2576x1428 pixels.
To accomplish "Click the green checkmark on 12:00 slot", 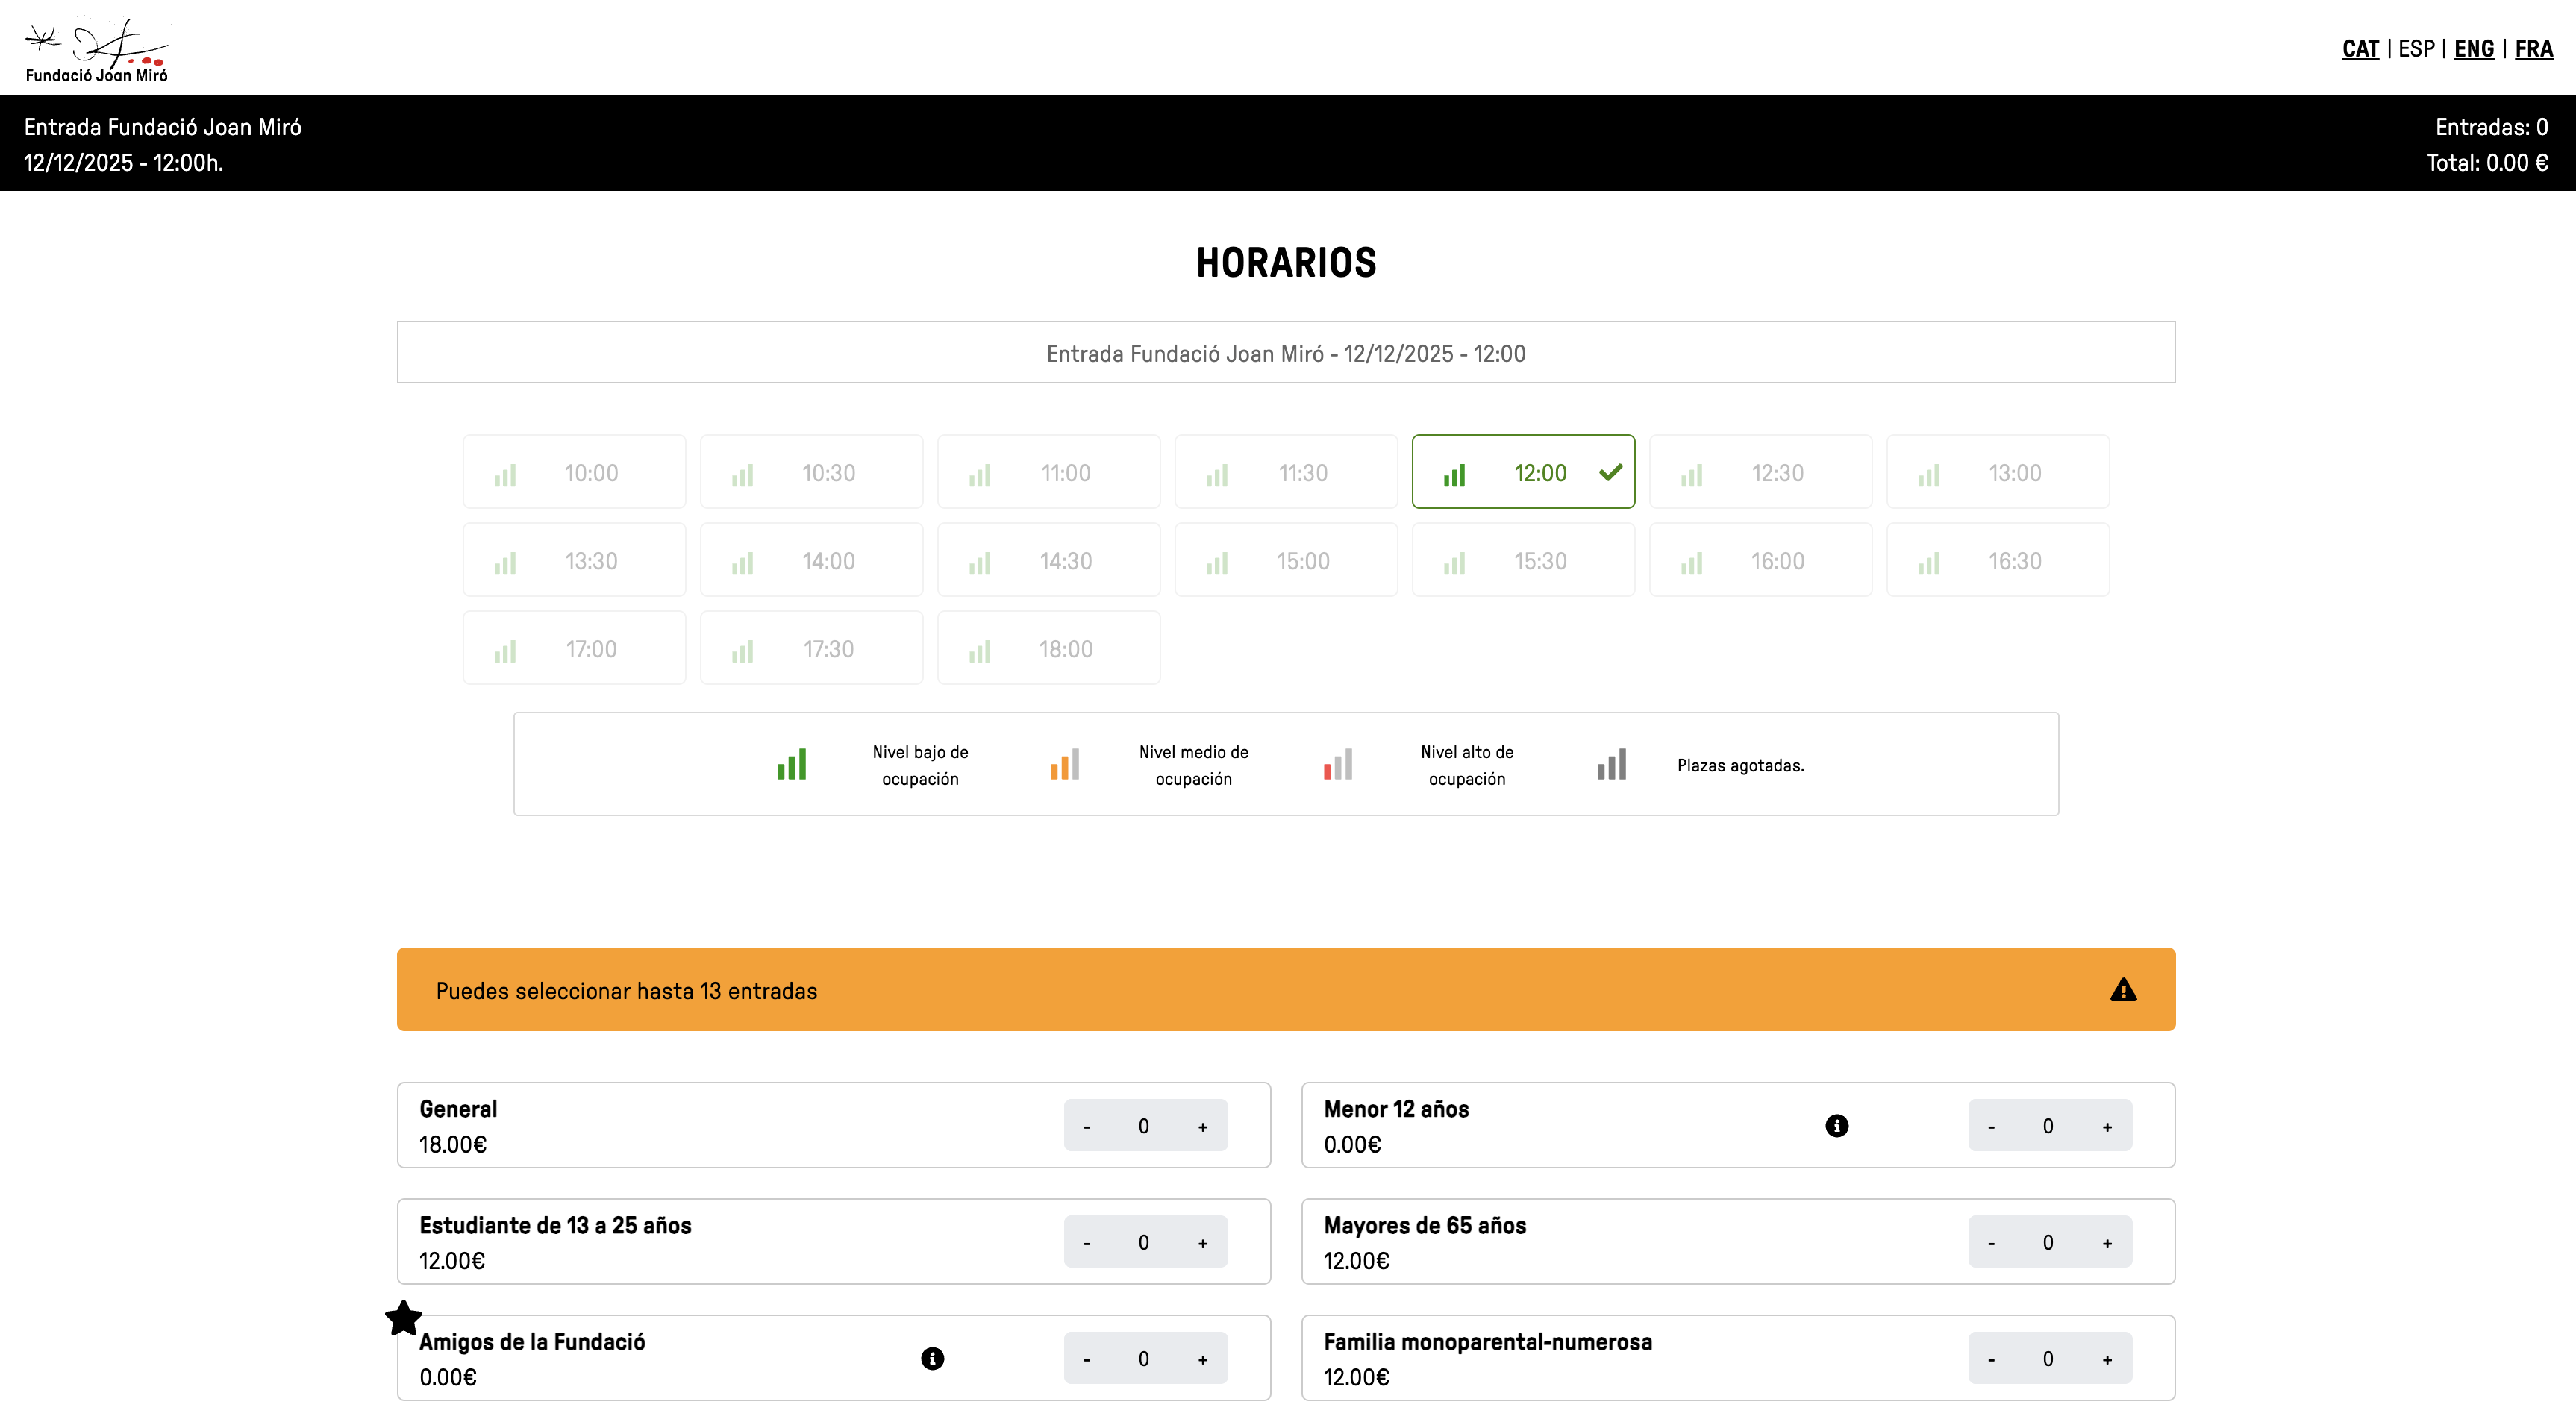I will tap(1610, 472).
